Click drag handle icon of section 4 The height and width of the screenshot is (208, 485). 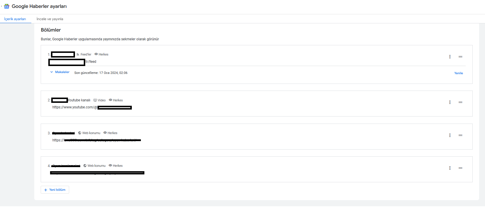click(x=460, y=168)
